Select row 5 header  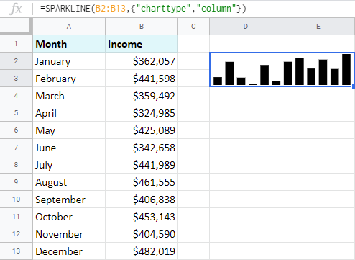[16, 113]
